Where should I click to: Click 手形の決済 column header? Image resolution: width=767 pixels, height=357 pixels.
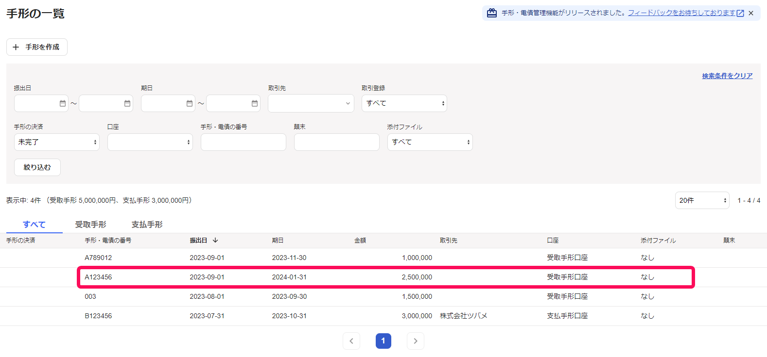(x=20, y=240)
